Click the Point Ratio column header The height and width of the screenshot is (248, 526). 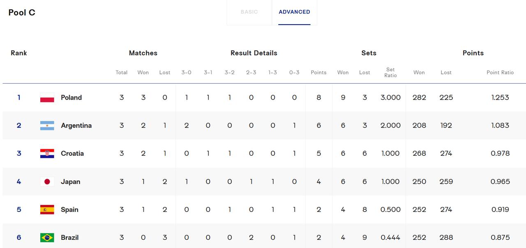(500, 73)
